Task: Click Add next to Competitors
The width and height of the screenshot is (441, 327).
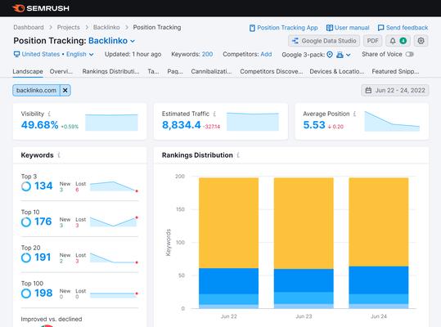Action: (x=266, y=54)
